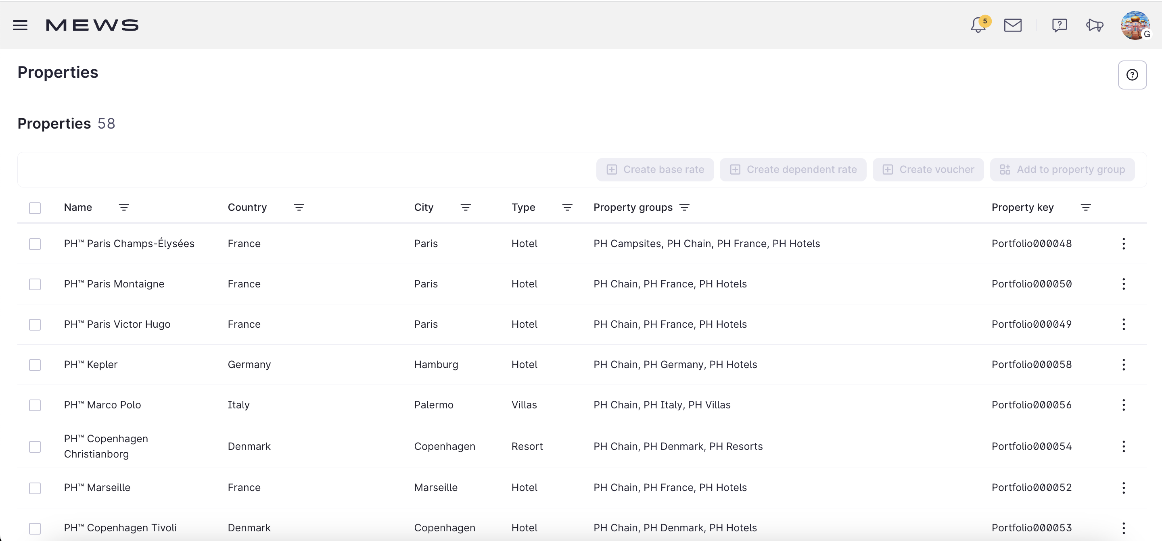The image size is (1162, 541).
Task: Click the Villas type cell
Action: (524, 405)
